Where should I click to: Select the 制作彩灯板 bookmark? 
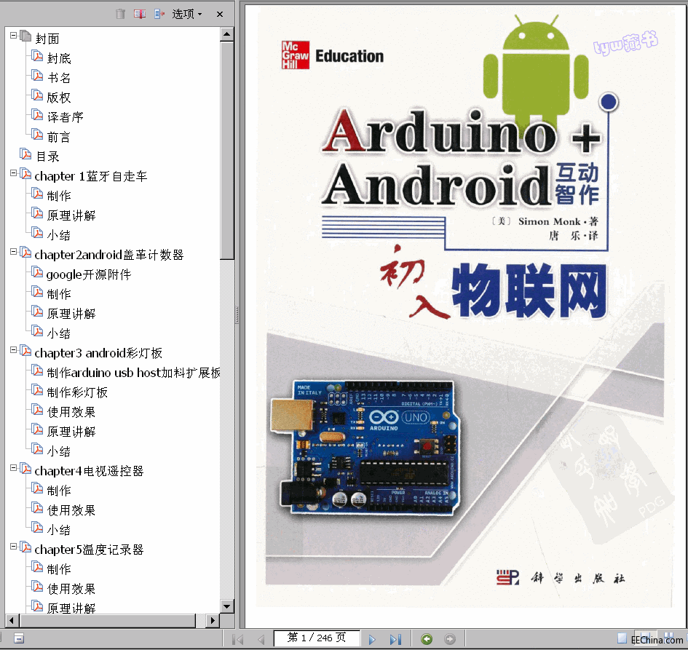point(77,392)
